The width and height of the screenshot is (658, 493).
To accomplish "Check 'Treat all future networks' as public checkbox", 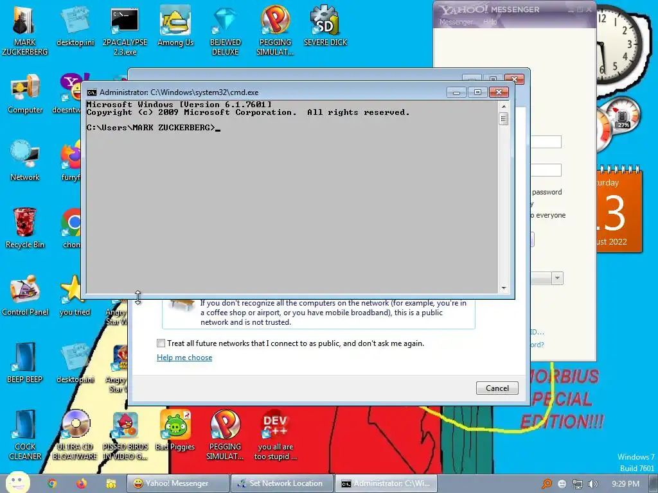I will (161, 343).
